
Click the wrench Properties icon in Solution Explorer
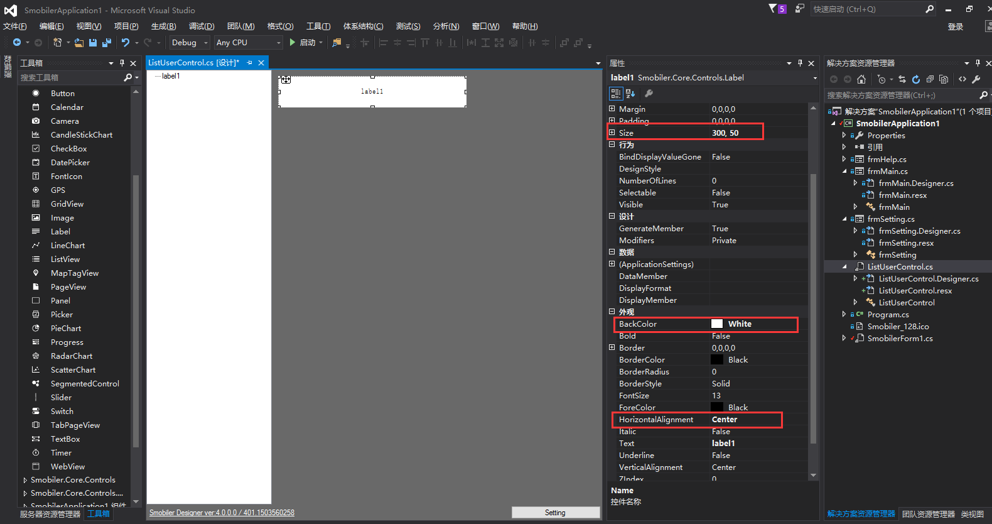(976, 79)
